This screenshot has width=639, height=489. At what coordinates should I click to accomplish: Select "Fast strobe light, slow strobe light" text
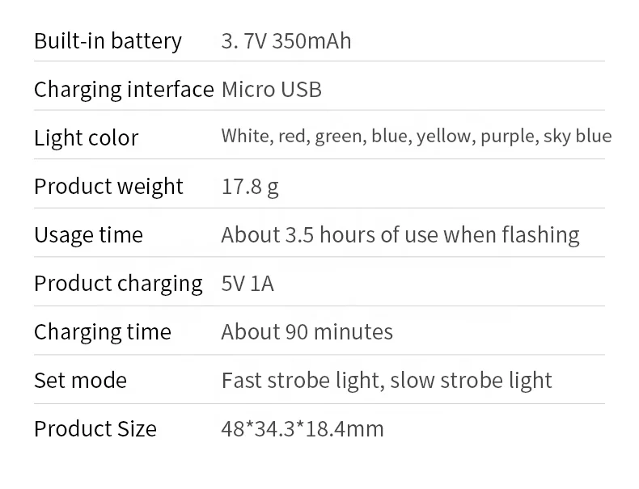(x=387, y=381)
